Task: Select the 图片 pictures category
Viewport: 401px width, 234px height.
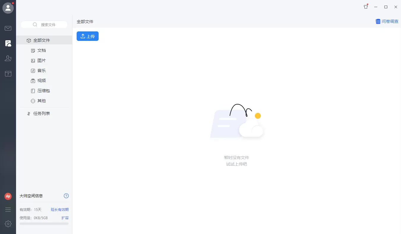Action: pos(41,60)
